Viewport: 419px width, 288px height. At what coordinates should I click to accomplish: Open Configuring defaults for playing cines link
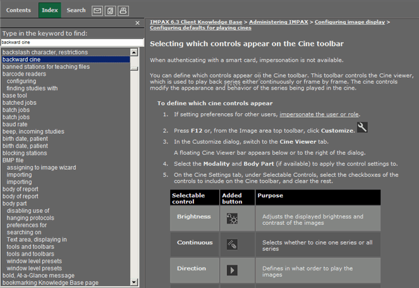[x=200, y=28]
